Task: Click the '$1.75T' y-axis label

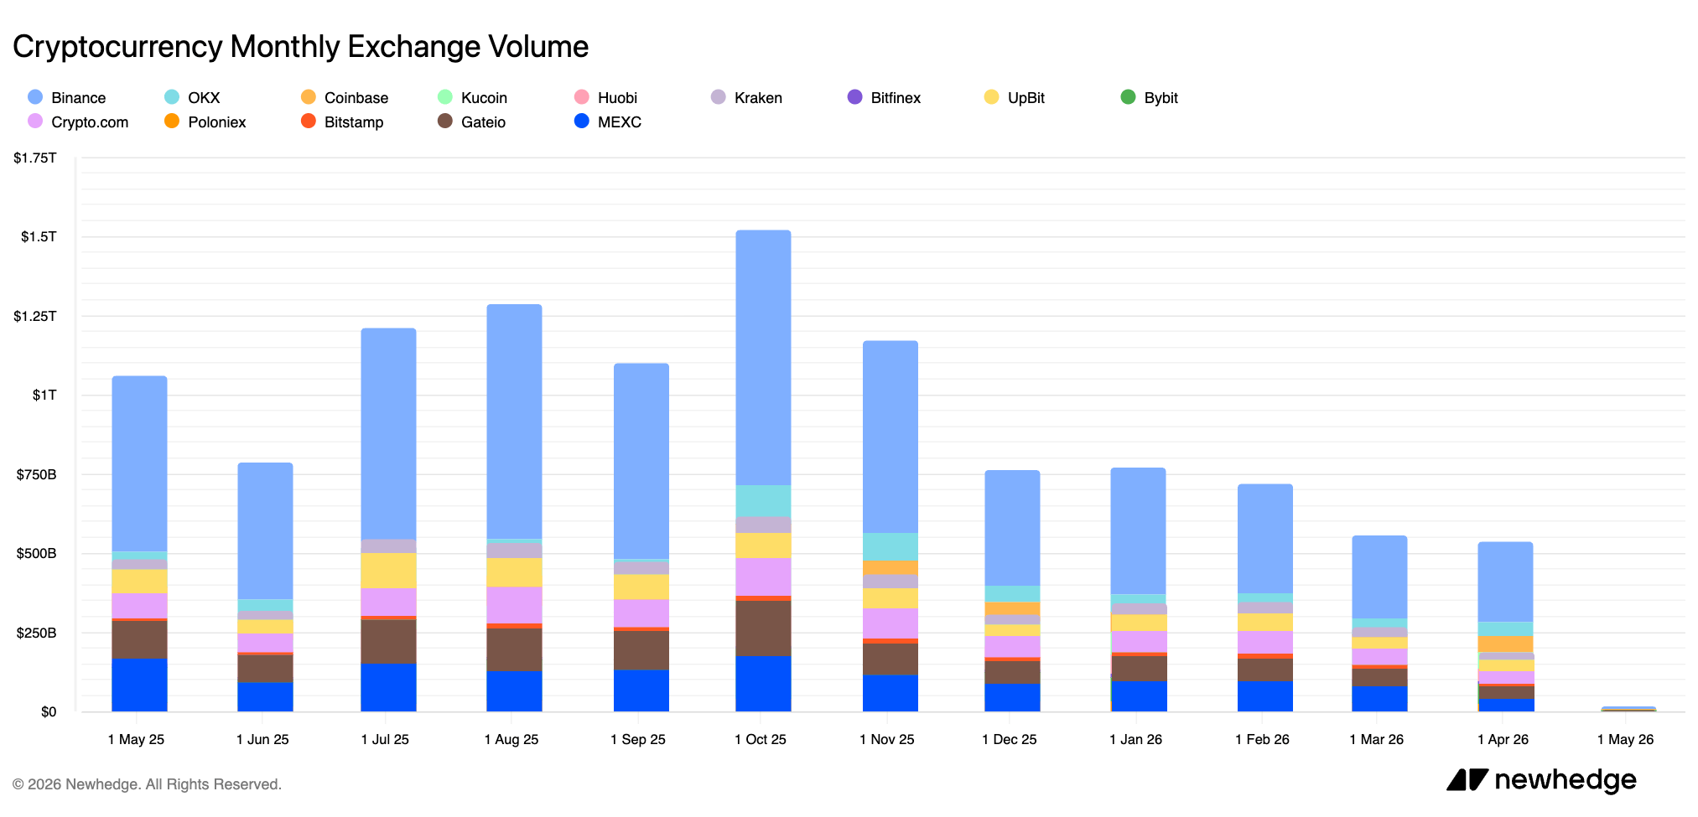Action: (x=35, y=158)
